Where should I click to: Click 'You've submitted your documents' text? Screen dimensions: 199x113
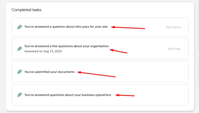coord(49,72)
